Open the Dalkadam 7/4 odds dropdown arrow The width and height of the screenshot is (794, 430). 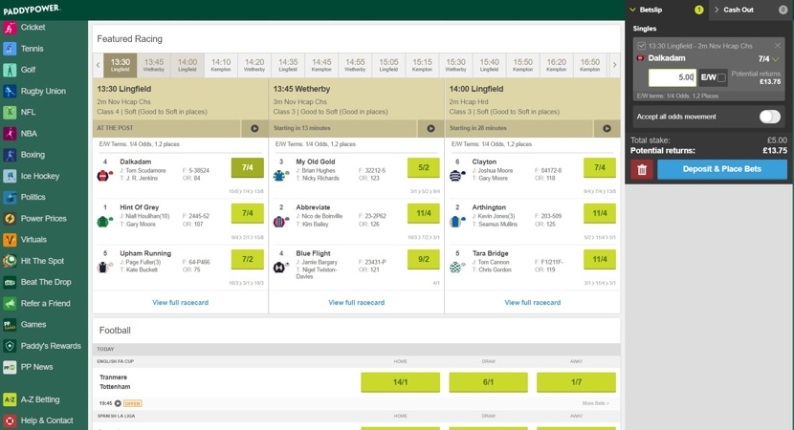tap(775, 59)
